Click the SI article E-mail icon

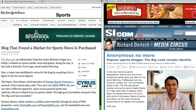pyautogui.click(x=120, y=67)
